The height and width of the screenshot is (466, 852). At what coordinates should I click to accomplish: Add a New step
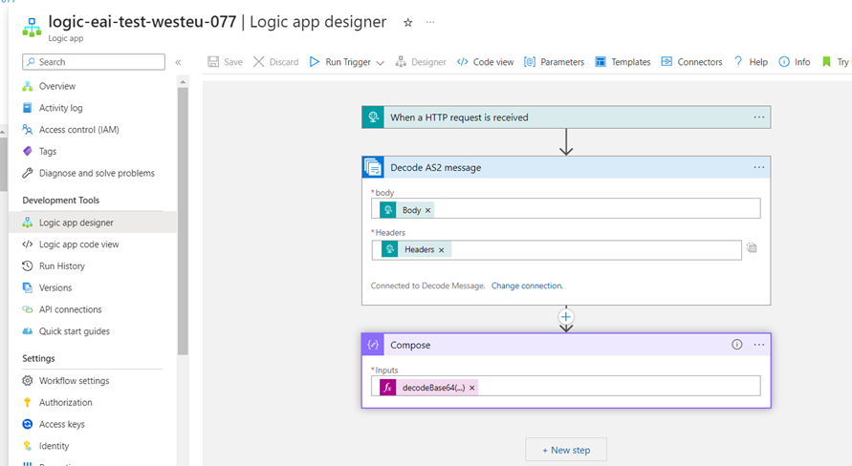pyautogui.click(x=566, y=450)
